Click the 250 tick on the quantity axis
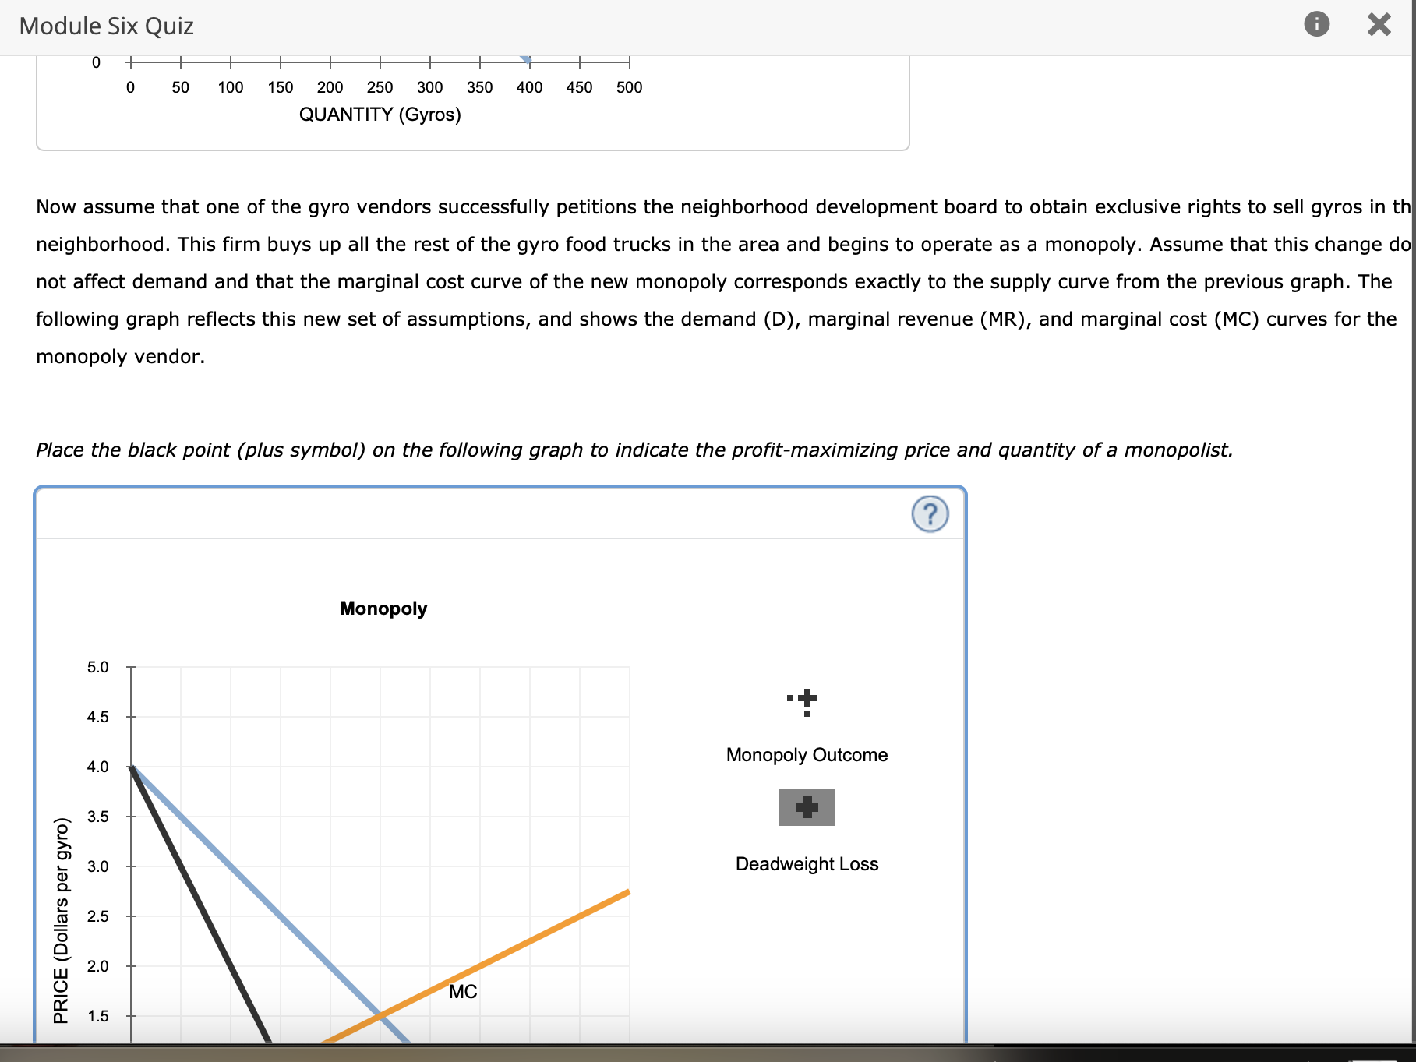1416x1062 pixels. click(380, 87)
